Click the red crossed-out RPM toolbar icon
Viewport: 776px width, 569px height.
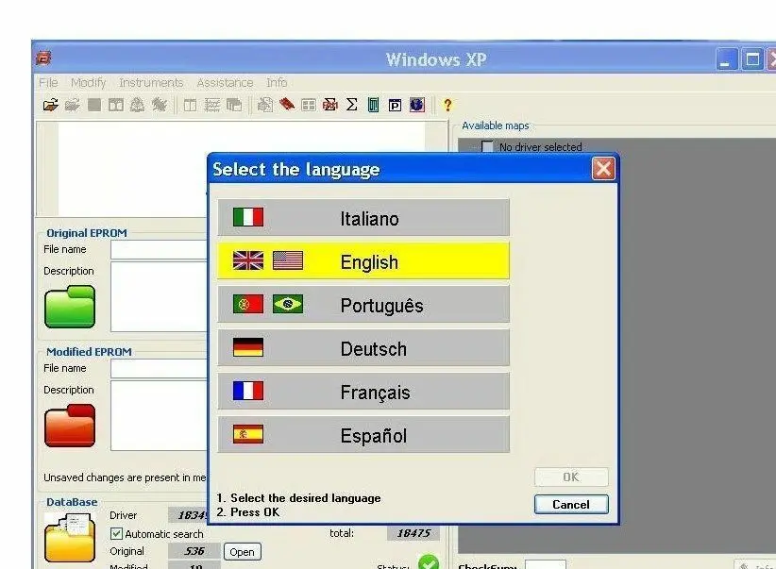click(330, 105)
